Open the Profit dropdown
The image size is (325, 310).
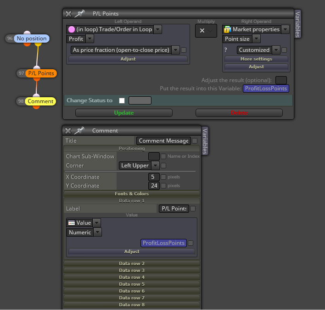coord(90,39)
